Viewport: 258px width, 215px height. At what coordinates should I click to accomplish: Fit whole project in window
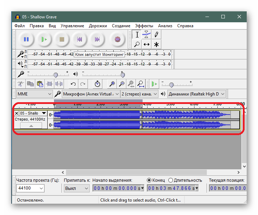[x=141, y=84]
